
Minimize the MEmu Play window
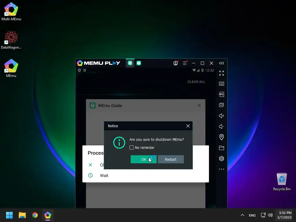pyautogui.click(x=193, y=63)
